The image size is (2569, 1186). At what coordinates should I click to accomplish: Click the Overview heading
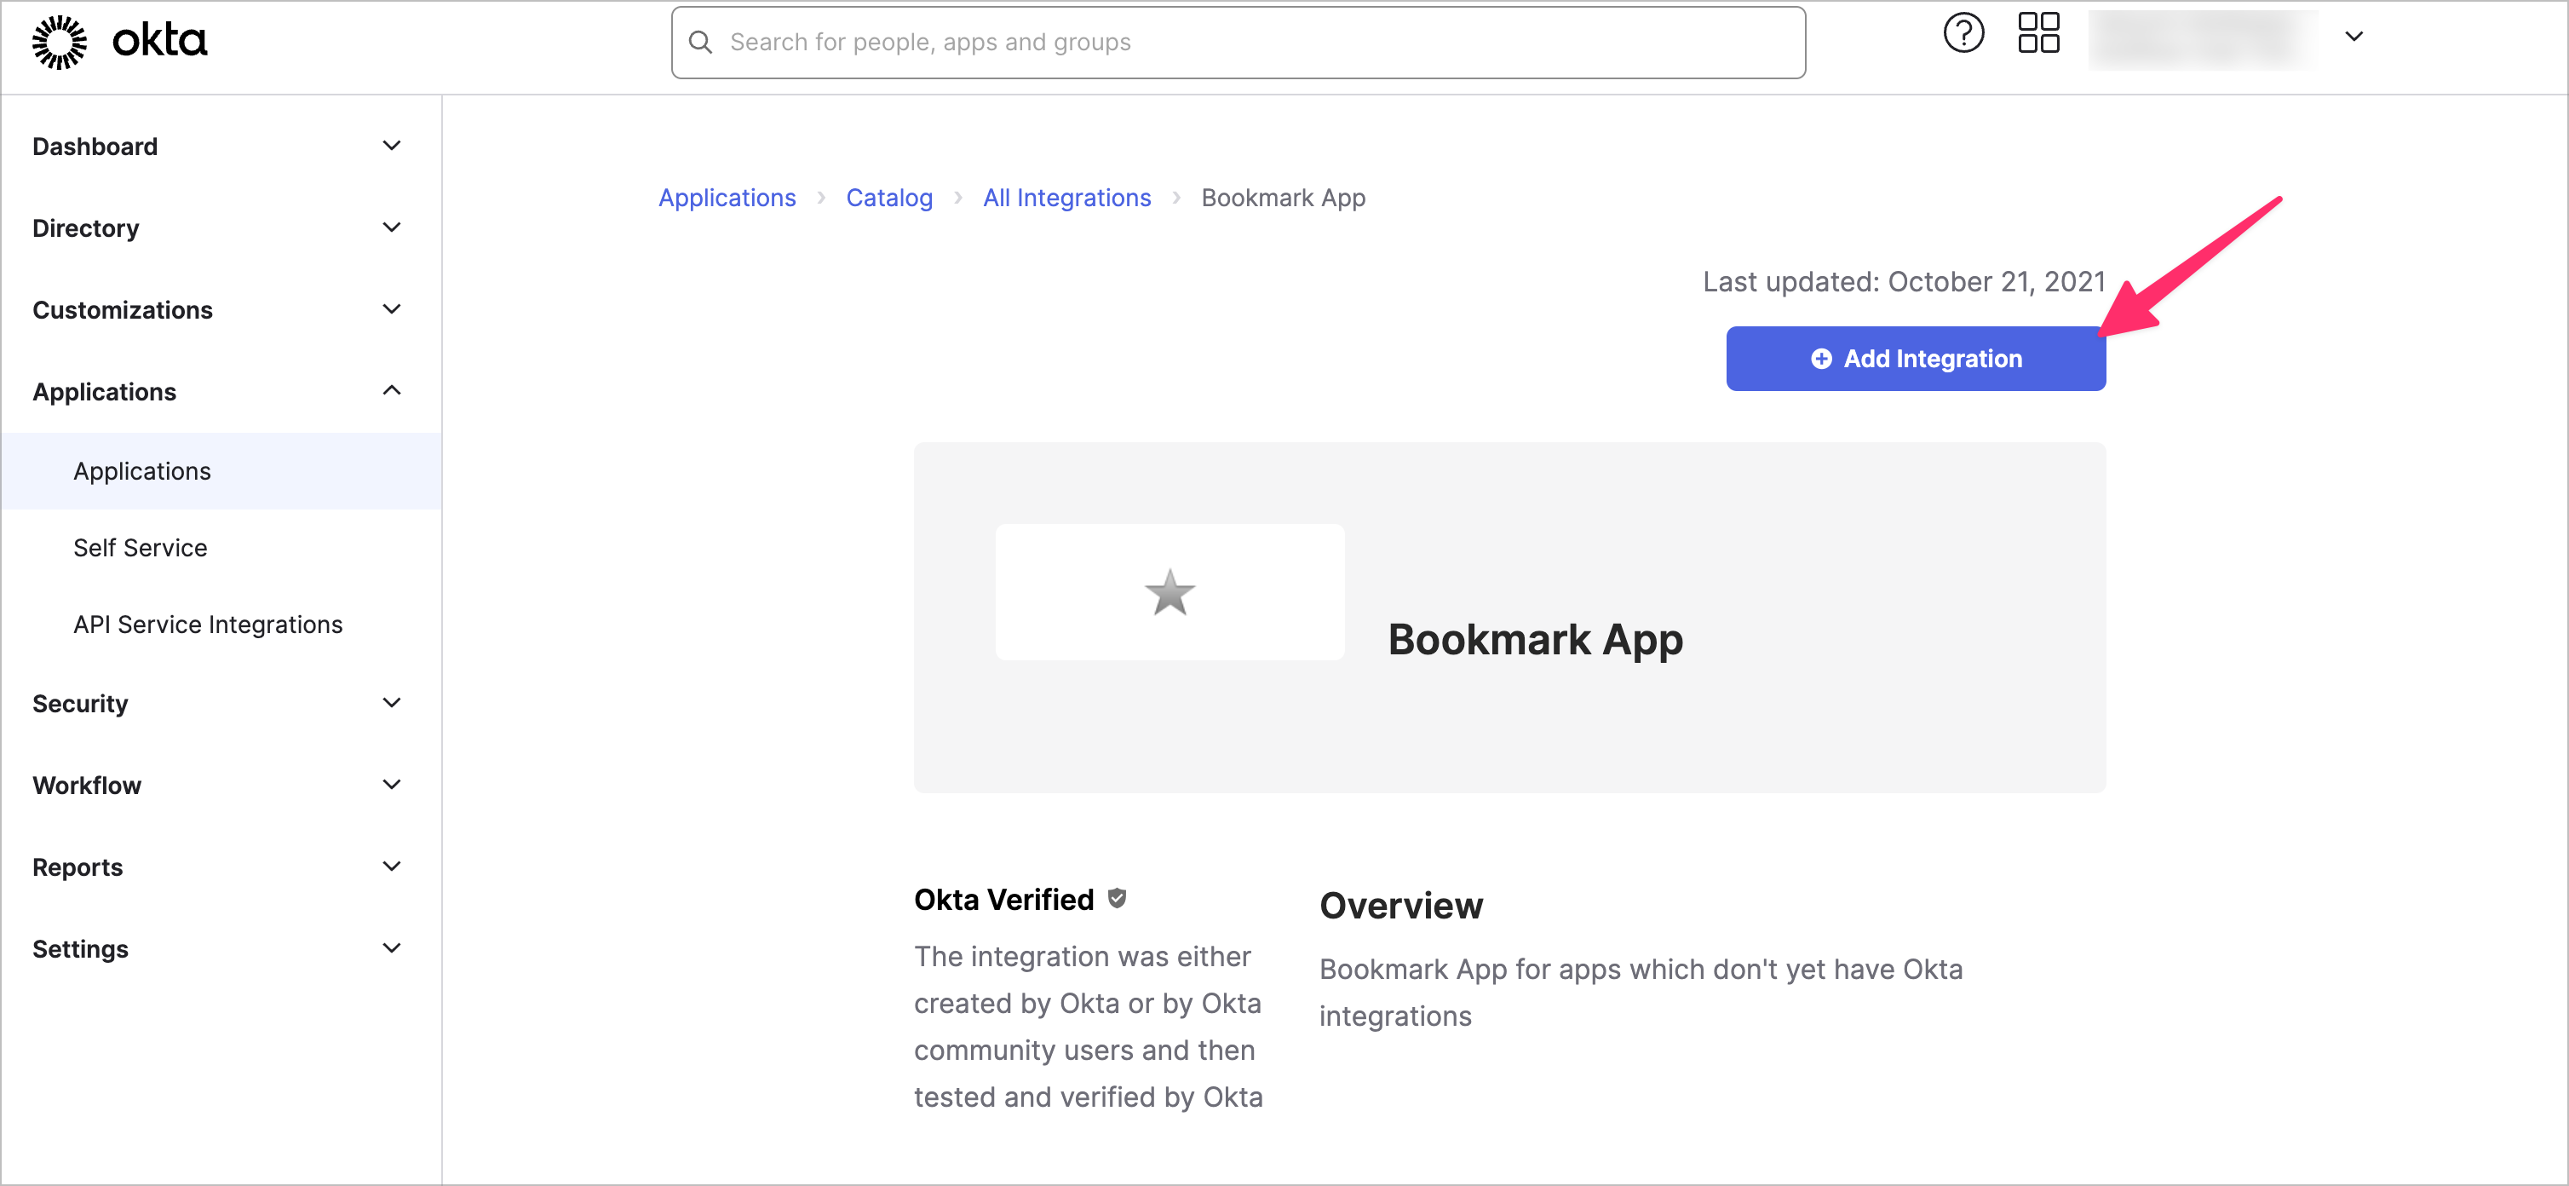click(1401, 906)
